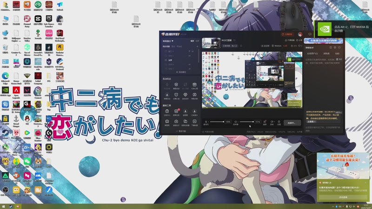Toggle visibility of the last source row
The image size is (372, 209).
190,69
